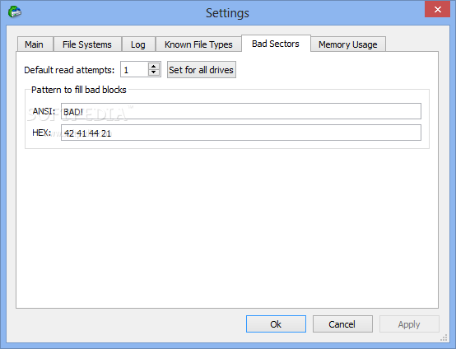Go to Known File Types tab
Image resolution: width=456 pixels, height=349 pixels.
pyautogui.click(x=198, y=44)
